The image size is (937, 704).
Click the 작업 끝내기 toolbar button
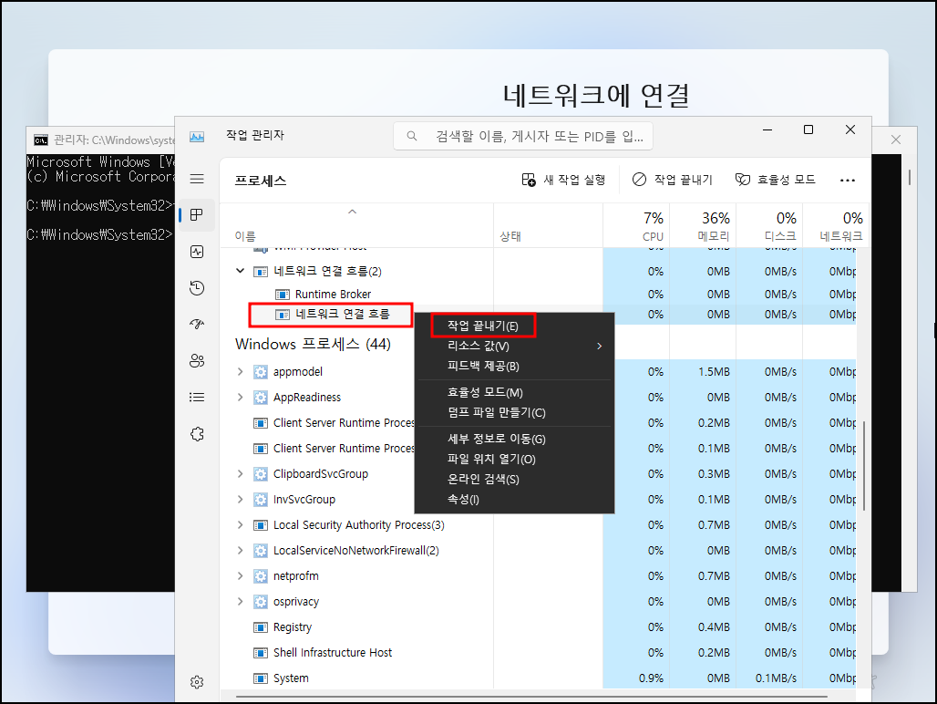[x=673, y=180]
